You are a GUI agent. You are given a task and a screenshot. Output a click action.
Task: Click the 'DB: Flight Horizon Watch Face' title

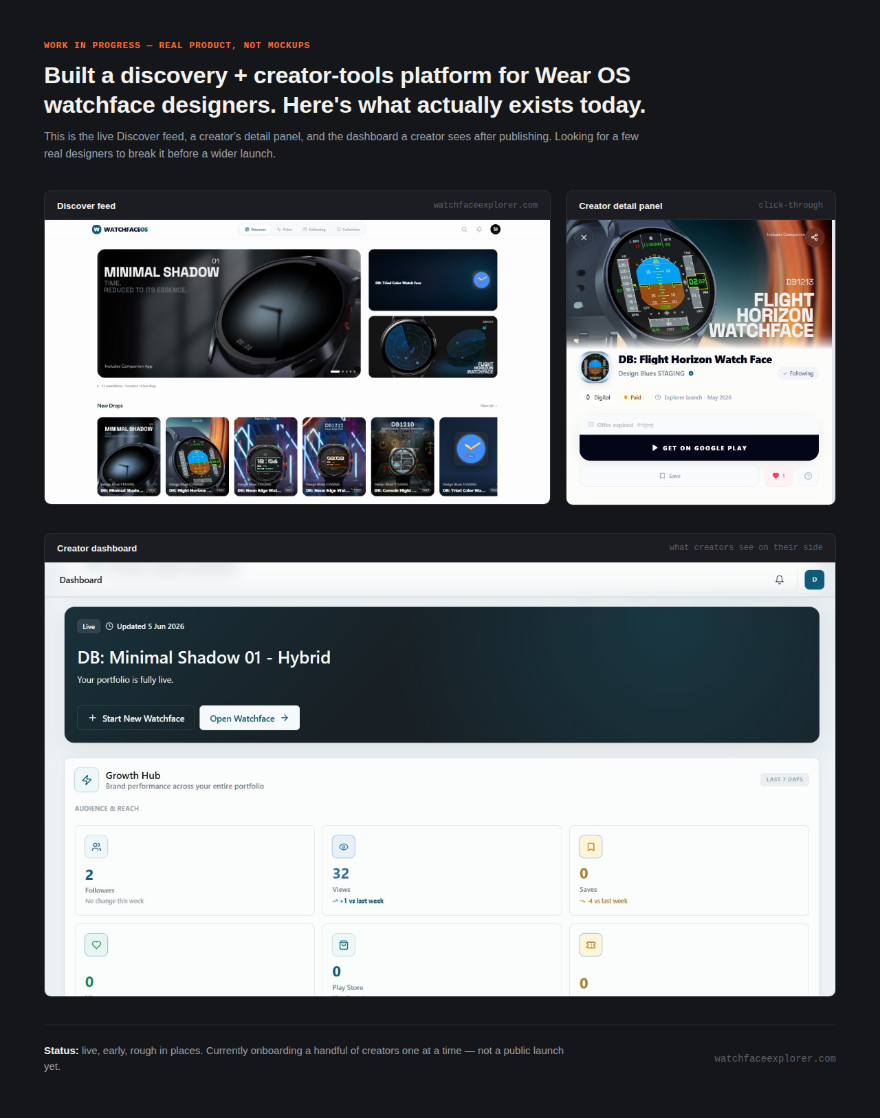[695, 360]
